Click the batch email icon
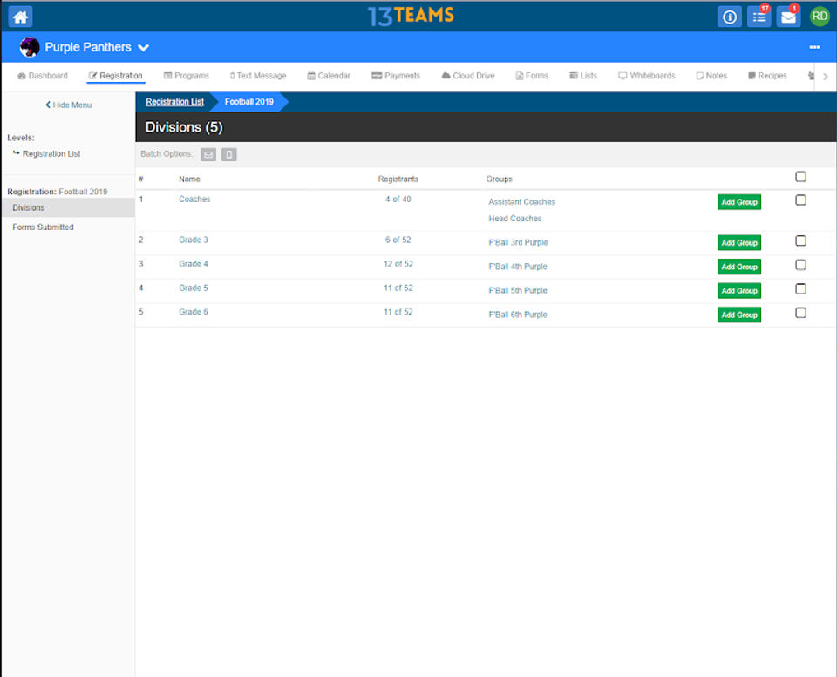837x677 pixels. pos(208,155)
